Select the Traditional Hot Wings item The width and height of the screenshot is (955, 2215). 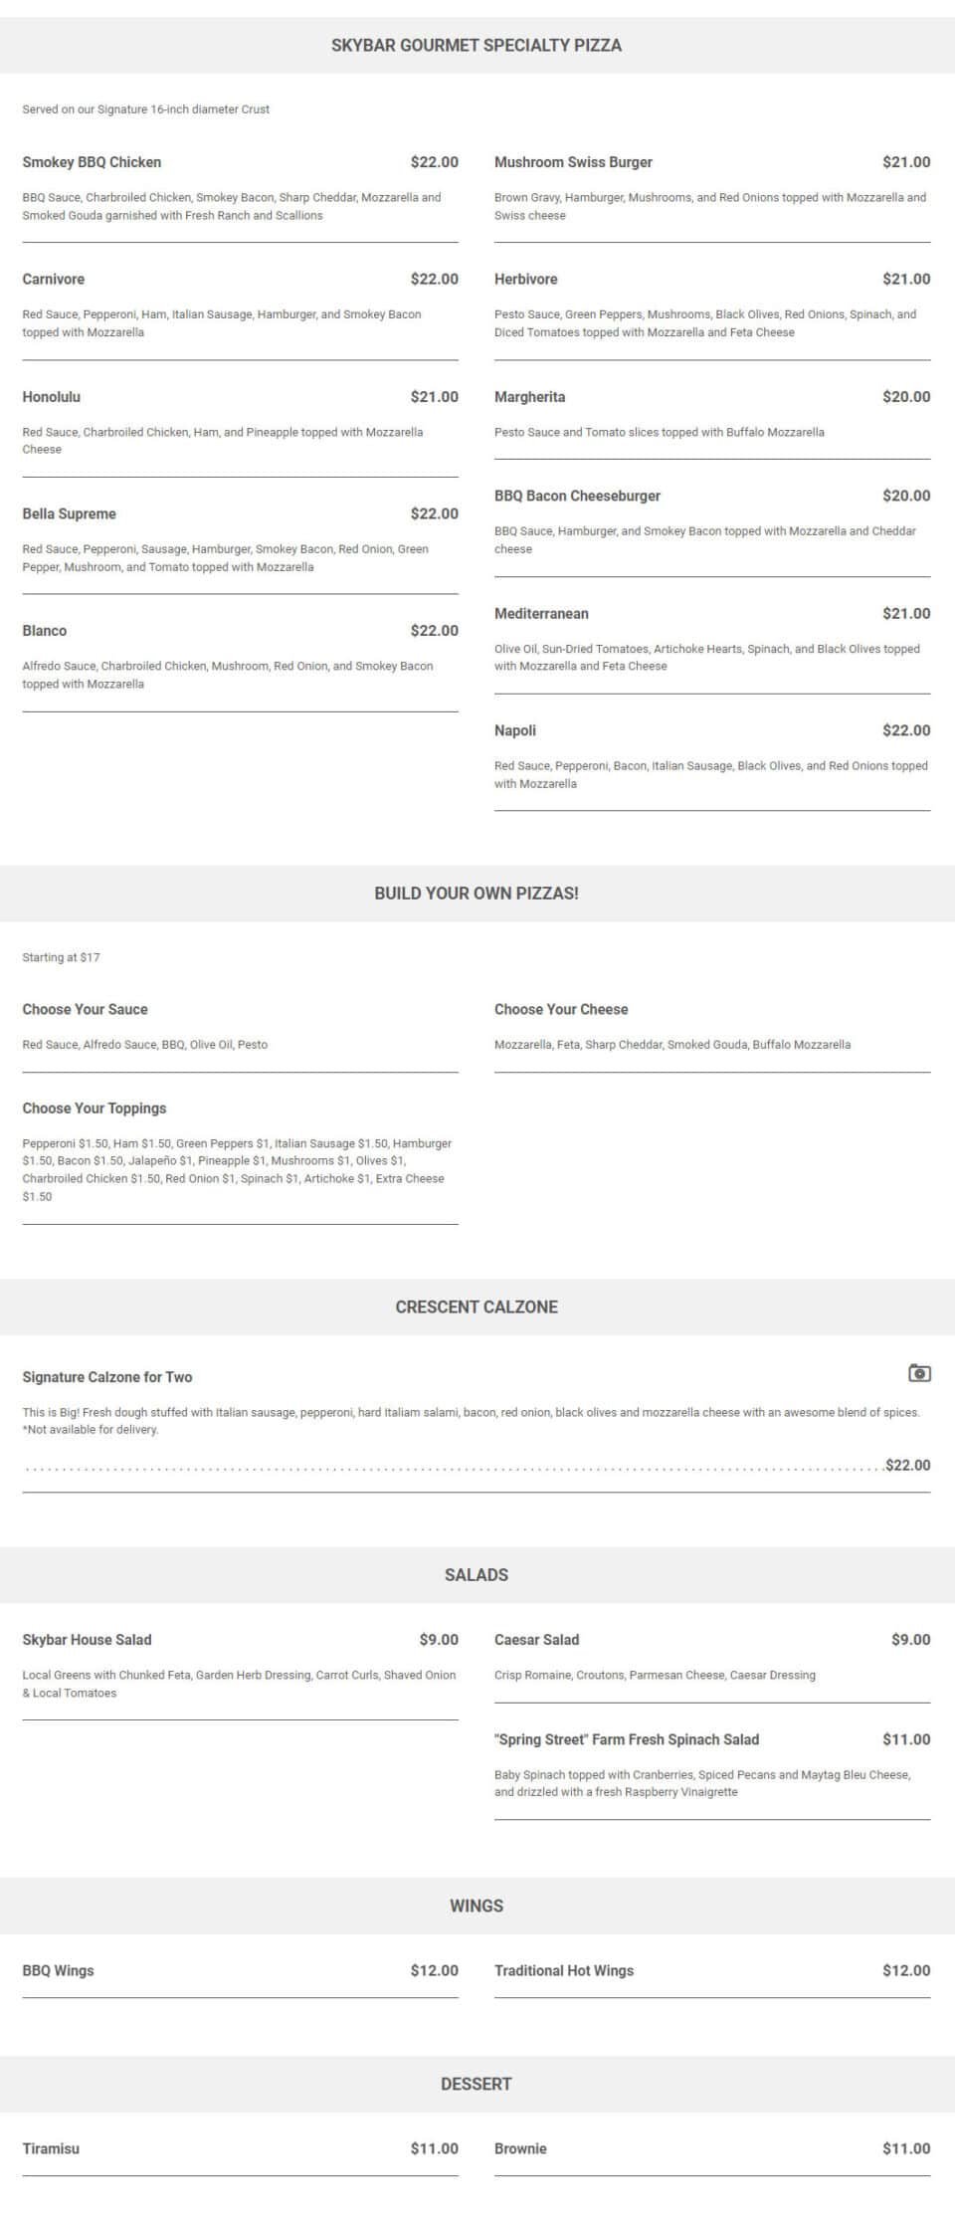tap(564, 1970)
